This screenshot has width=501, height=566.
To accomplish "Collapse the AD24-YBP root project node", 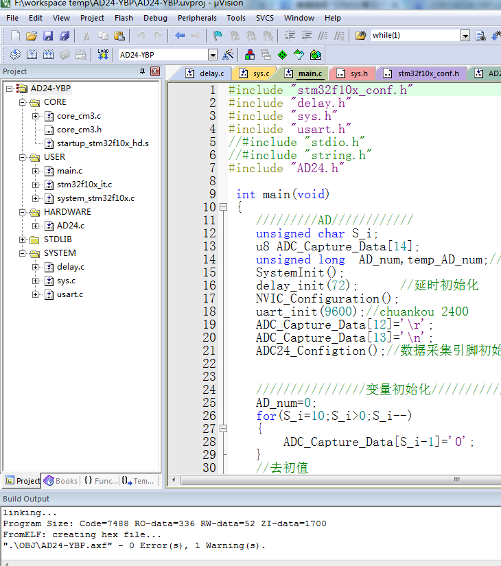I will tap(10, 89).
